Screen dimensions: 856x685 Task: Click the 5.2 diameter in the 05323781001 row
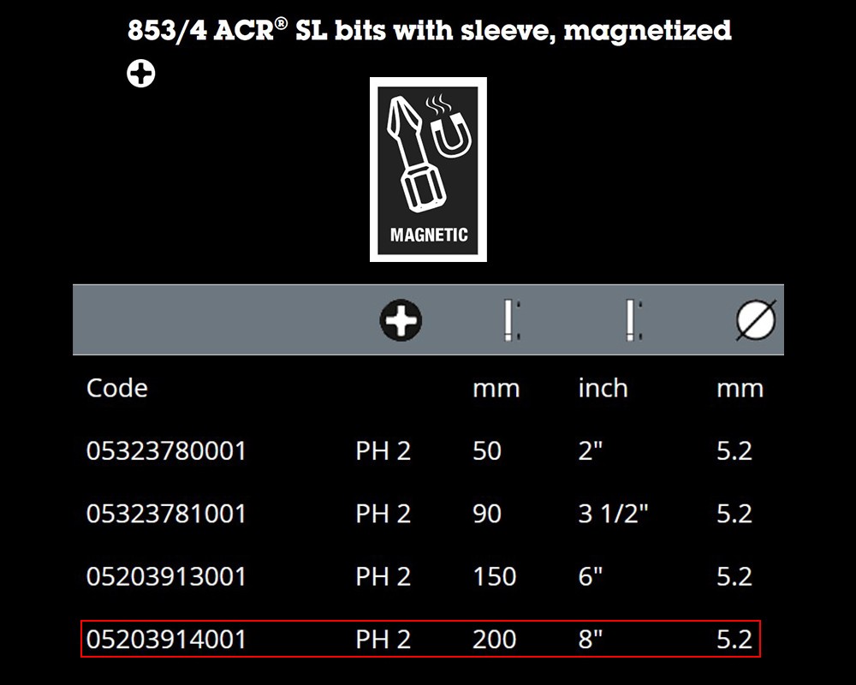(734, 514)
